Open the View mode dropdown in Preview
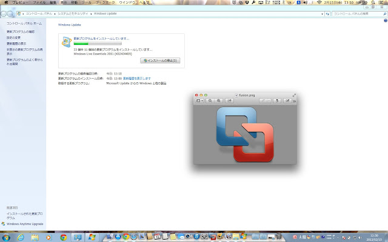Image resolution: width=388 pixels, height=242 pixels. click(199, 101)
